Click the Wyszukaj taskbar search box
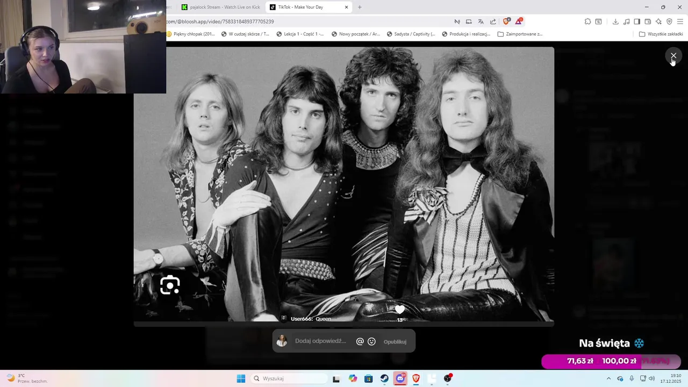The width and height of the screenshot is (688, 387). (x=289, y=378)
